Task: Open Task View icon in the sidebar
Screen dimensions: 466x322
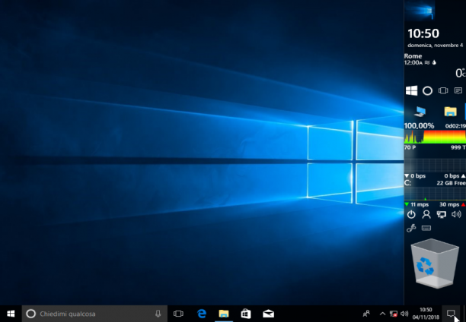Action: tap(443, 90)
